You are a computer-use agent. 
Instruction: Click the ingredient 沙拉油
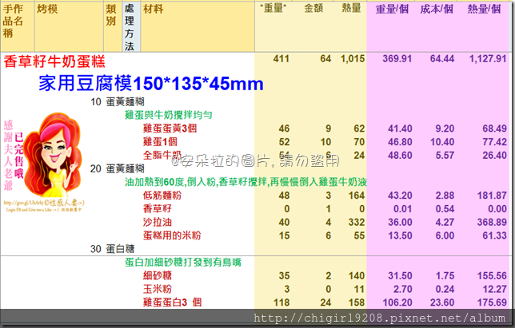(158, 222)
